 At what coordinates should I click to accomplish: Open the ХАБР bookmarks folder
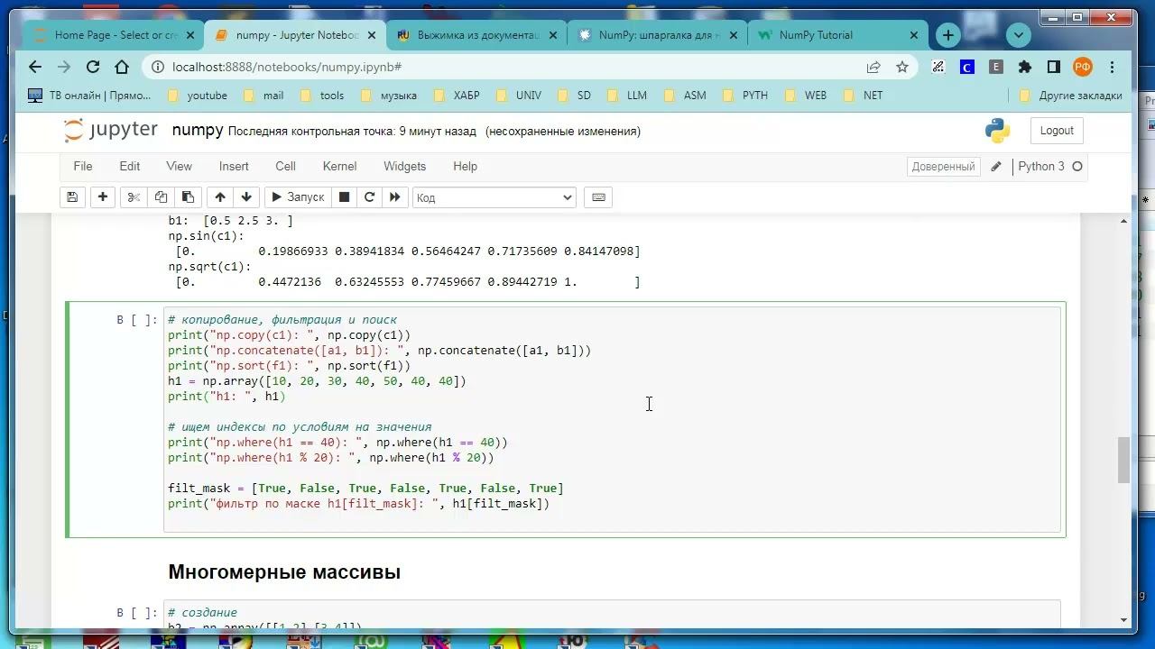coord(457,95)
